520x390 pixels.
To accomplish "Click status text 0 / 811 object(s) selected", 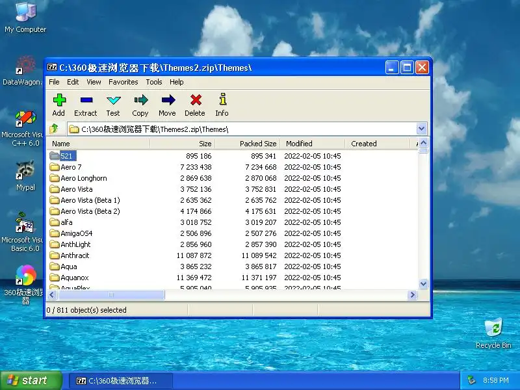I will 86,310.
